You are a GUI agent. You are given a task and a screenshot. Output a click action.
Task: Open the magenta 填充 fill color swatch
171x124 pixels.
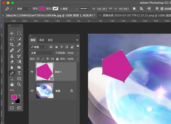[x=42, y=9]
